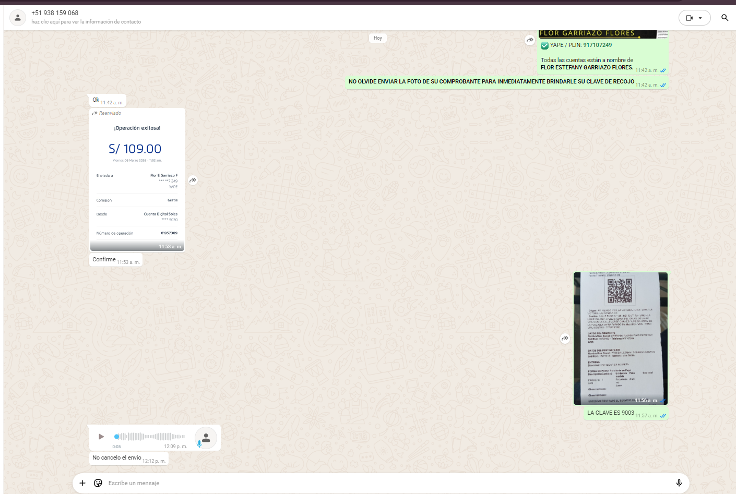Open the contact profile avatar in header
The image size is (736, 494).
tap(18, 18)
